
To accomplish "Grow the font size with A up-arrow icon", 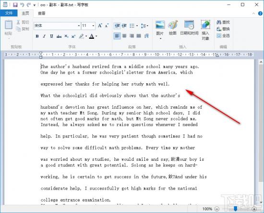I will click(x=100, y=25).
